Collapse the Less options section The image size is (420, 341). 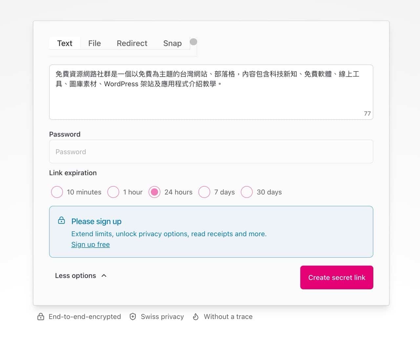75,276
